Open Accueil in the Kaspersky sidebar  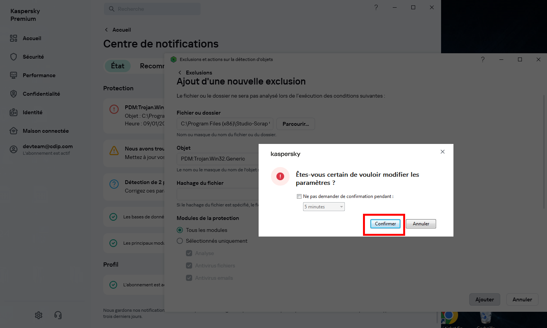(32, 38)
